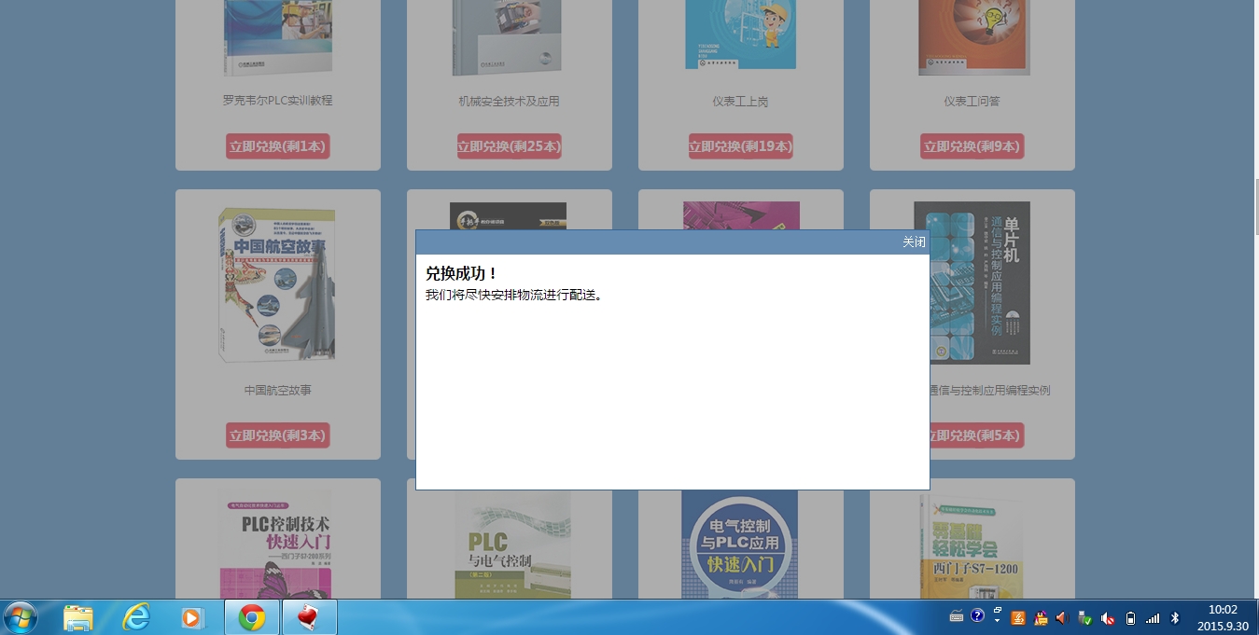Viewport: 1259px width, 635px height.
Task: Click the 机械安全技术及应用 title text
Action: 509,101
